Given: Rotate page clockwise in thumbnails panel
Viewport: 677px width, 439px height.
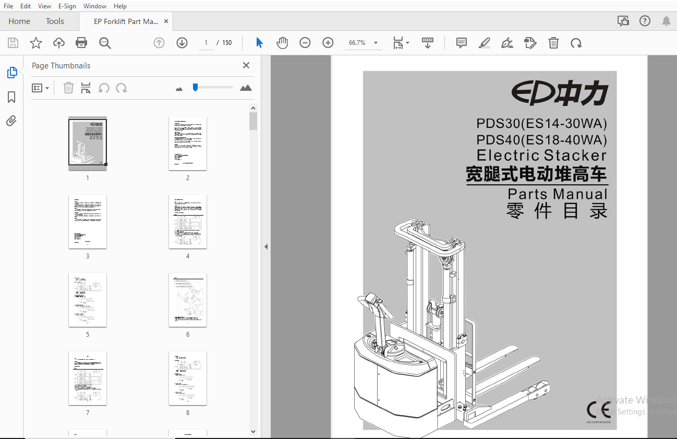Looking at the screenshot, I should tap(122, 88).
